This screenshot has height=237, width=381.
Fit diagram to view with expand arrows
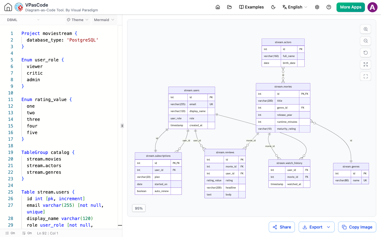[366, 65]
